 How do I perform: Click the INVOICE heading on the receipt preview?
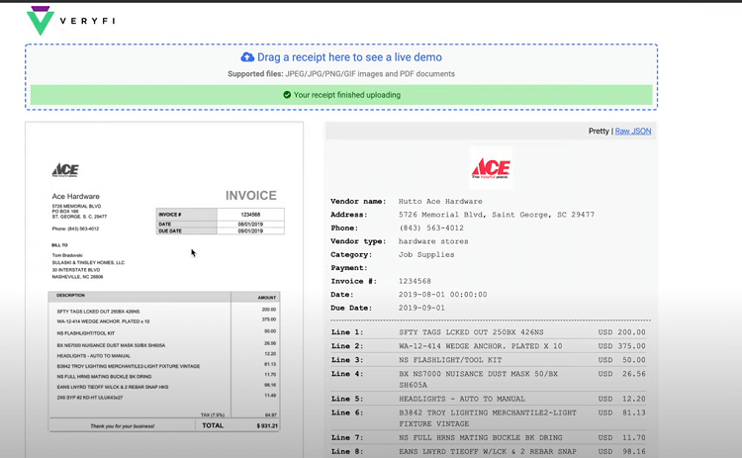click(x=251, y=196)
